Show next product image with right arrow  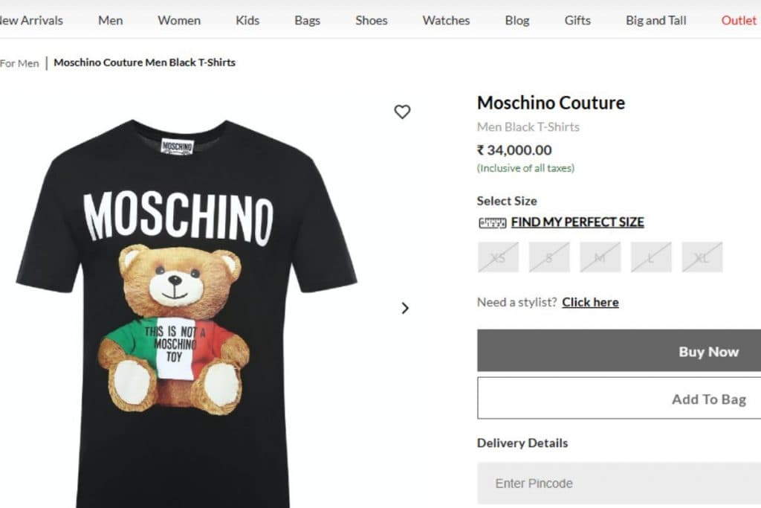(405, 308)
